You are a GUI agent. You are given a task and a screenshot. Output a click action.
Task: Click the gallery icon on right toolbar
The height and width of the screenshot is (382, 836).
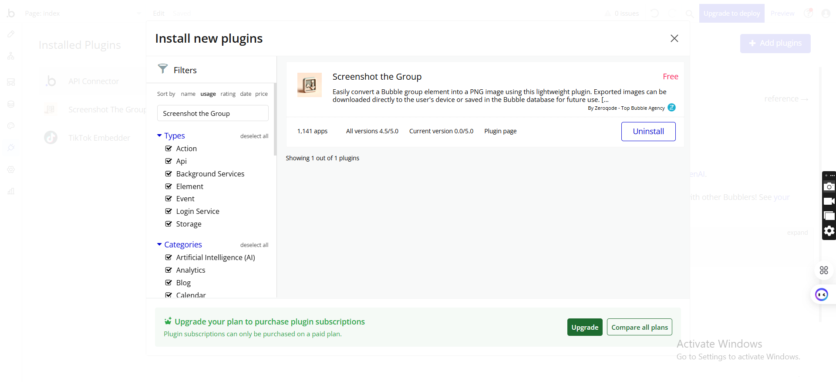(x=829, y=216)
